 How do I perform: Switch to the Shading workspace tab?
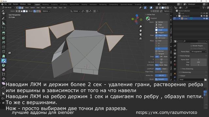[x=84, y=5]
